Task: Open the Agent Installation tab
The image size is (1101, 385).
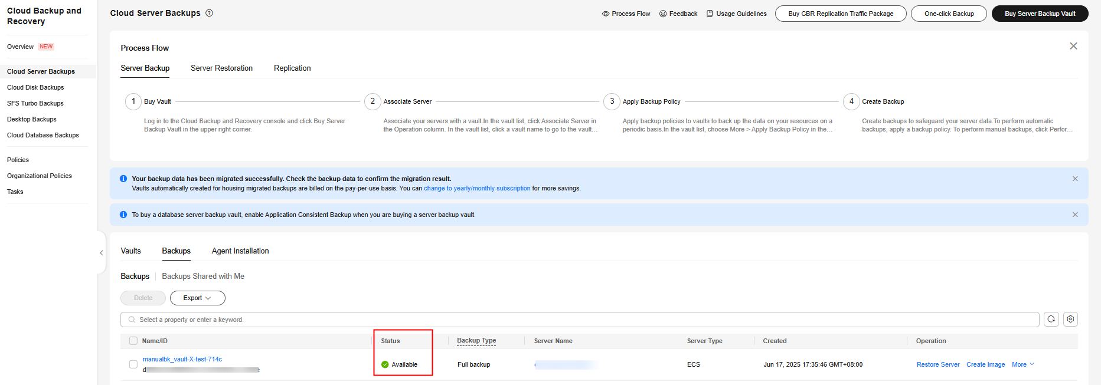Action: tap(240, 251)
